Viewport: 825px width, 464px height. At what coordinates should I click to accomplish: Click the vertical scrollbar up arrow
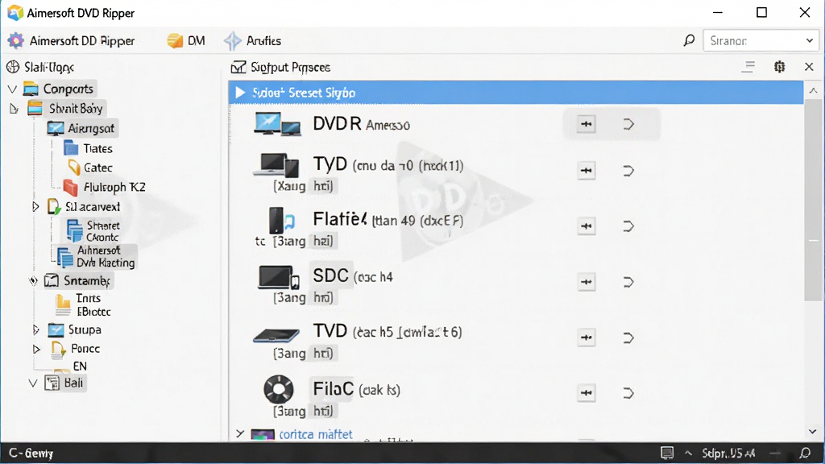(813, 91)
